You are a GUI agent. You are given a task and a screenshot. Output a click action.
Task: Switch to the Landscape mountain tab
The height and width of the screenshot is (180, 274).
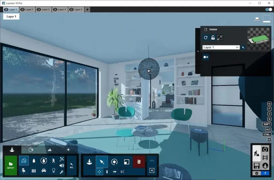click(50, 150)
